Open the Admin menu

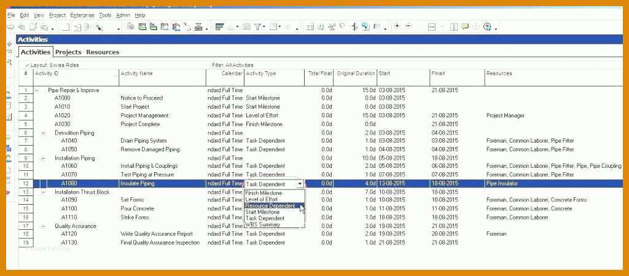tap(123, 15)
